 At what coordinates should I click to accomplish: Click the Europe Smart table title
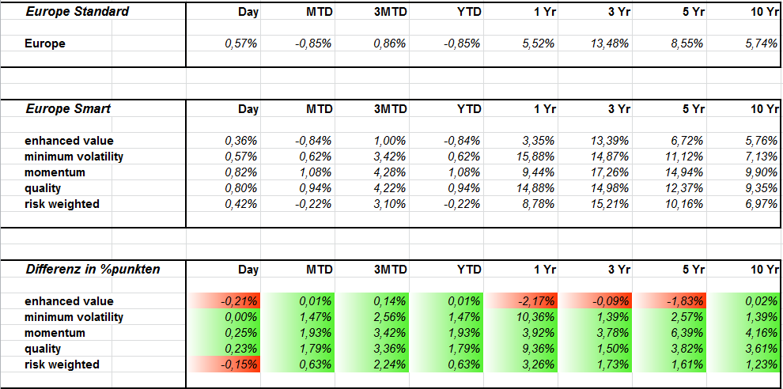[68, 108]
